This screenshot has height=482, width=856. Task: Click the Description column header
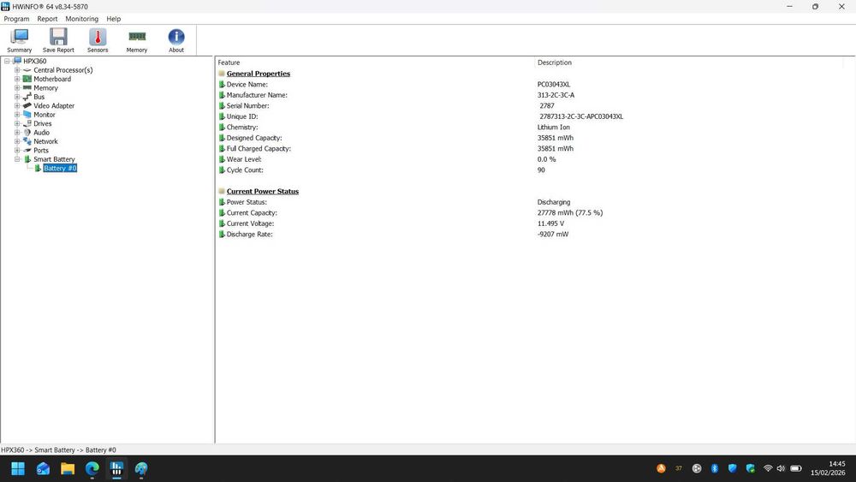pyautogui.click(x=555, y=62)
